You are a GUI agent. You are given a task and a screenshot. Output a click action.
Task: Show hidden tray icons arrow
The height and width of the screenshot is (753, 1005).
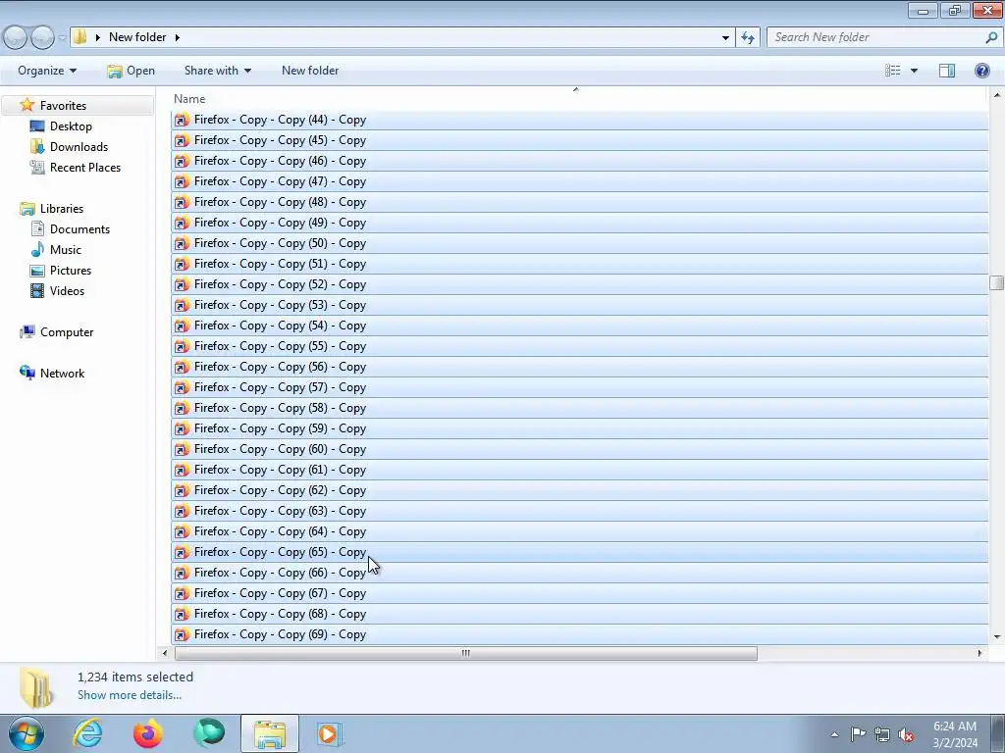click(834, 734)
